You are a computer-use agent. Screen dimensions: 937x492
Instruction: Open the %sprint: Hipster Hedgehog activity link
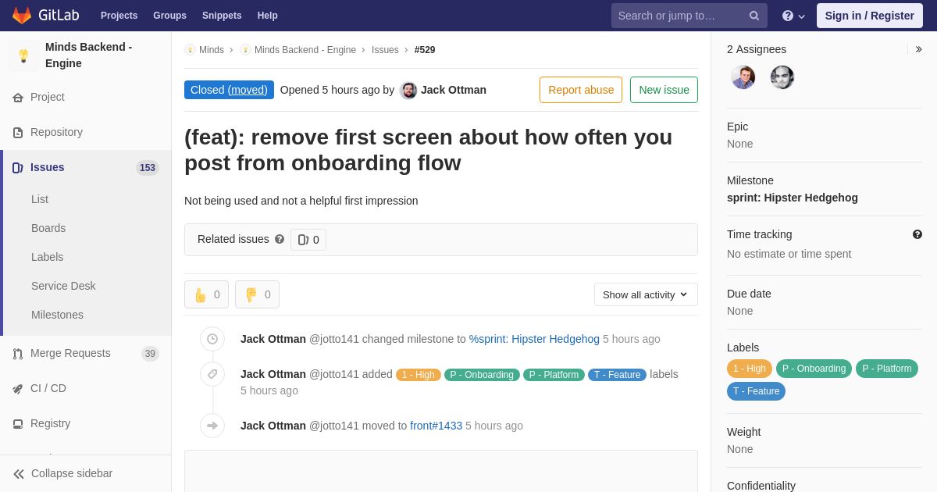534,339
